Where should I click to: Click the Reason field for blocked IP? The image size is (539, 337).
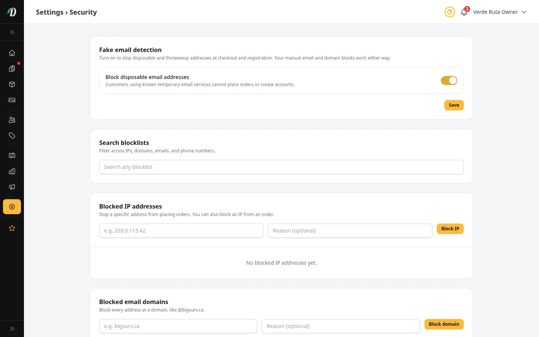pyautogui.click(x=350, y=231)
